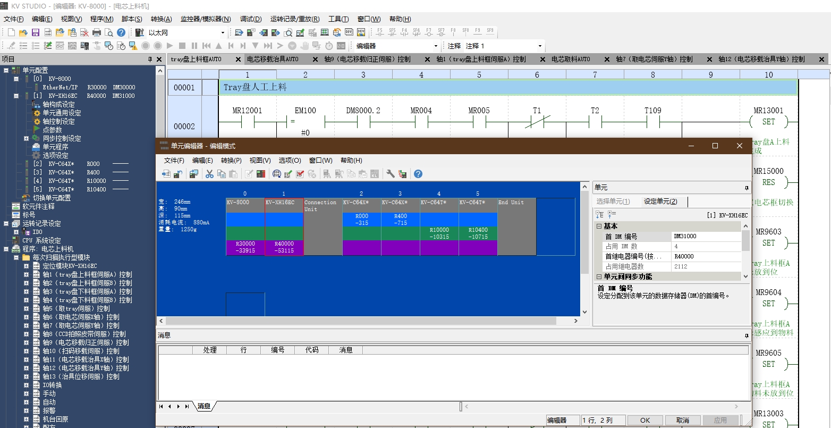Expand the 运转记录设定 IDO node
Viewport: 831px width, 428px height.
pyautogui.click(x=16, y=232)
